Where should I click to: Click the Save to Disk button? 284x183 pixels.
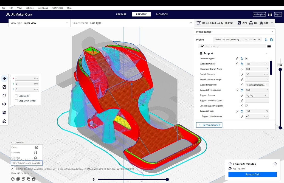click(252, 174)
